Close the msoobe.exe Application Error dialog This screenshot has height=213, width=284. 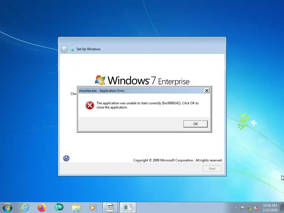pos(207,91)
